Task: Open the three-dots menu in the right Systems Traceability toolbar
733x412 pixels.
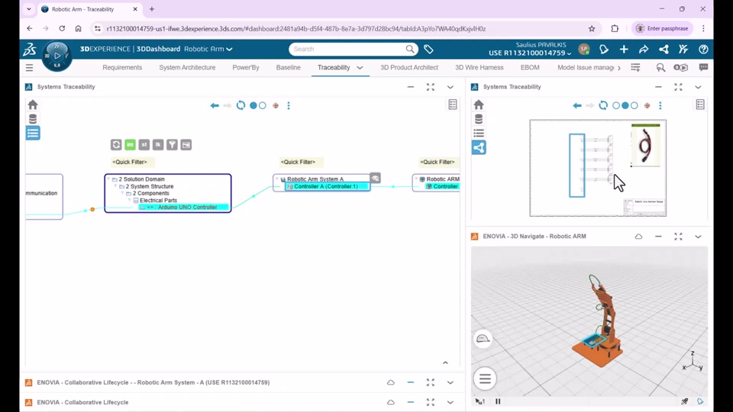Action: 660,105
